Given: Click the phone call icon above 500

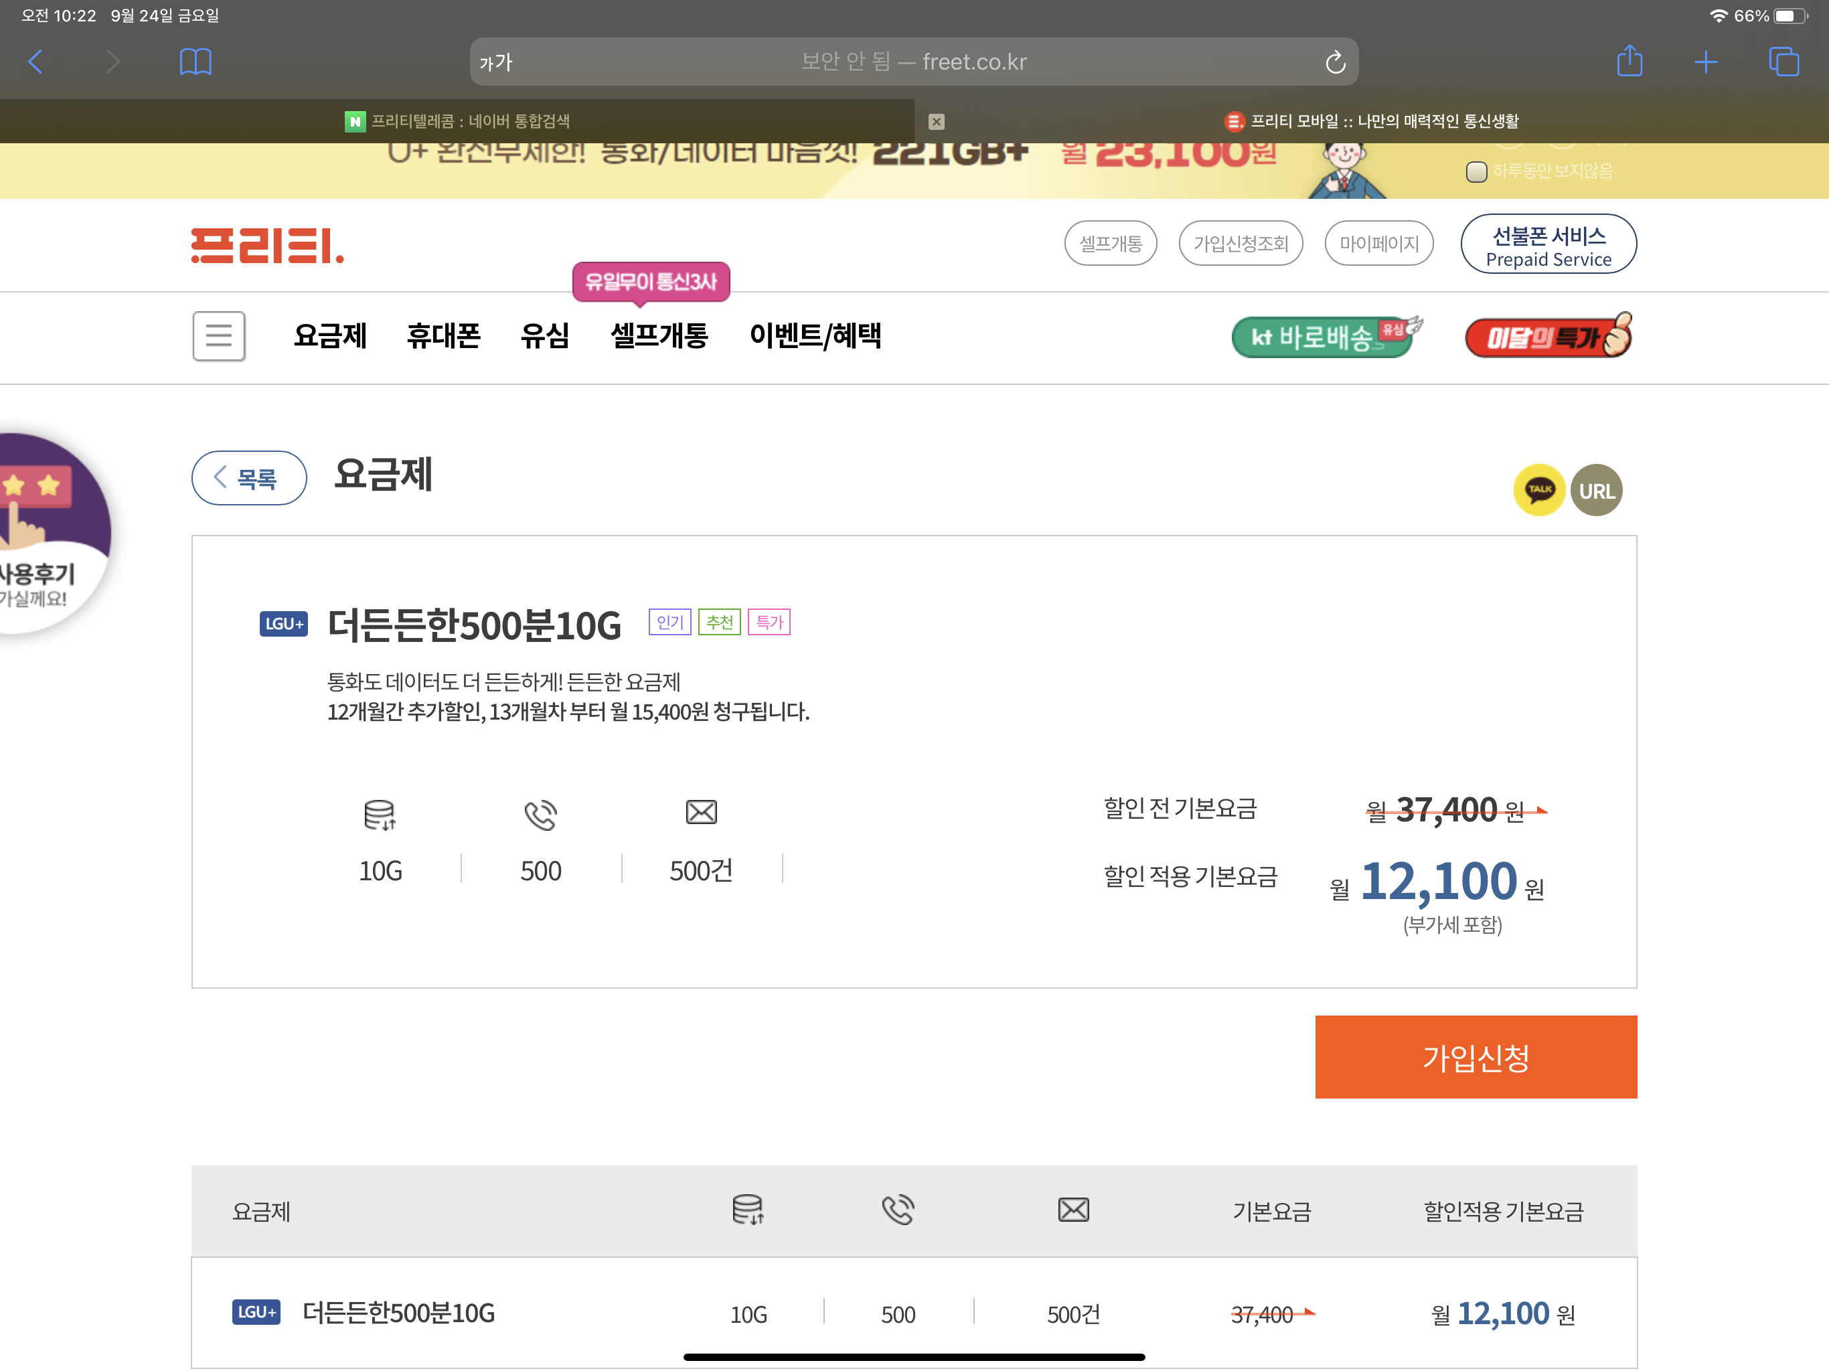Looking at the screenshot, I should click(541, 815).
